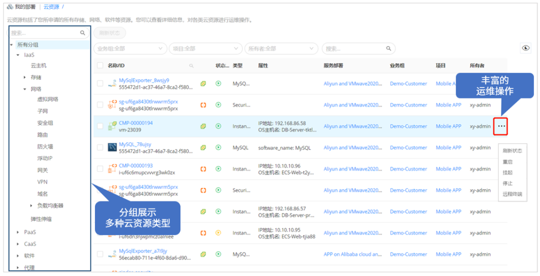Click the green play status icon for MySqlExporter_8wsjy9
The width and height of the screenshot is (540, 276).
218,83
